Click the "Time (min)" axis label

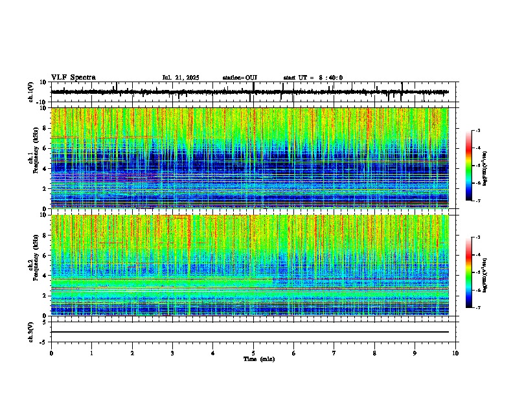click(259, 359)
